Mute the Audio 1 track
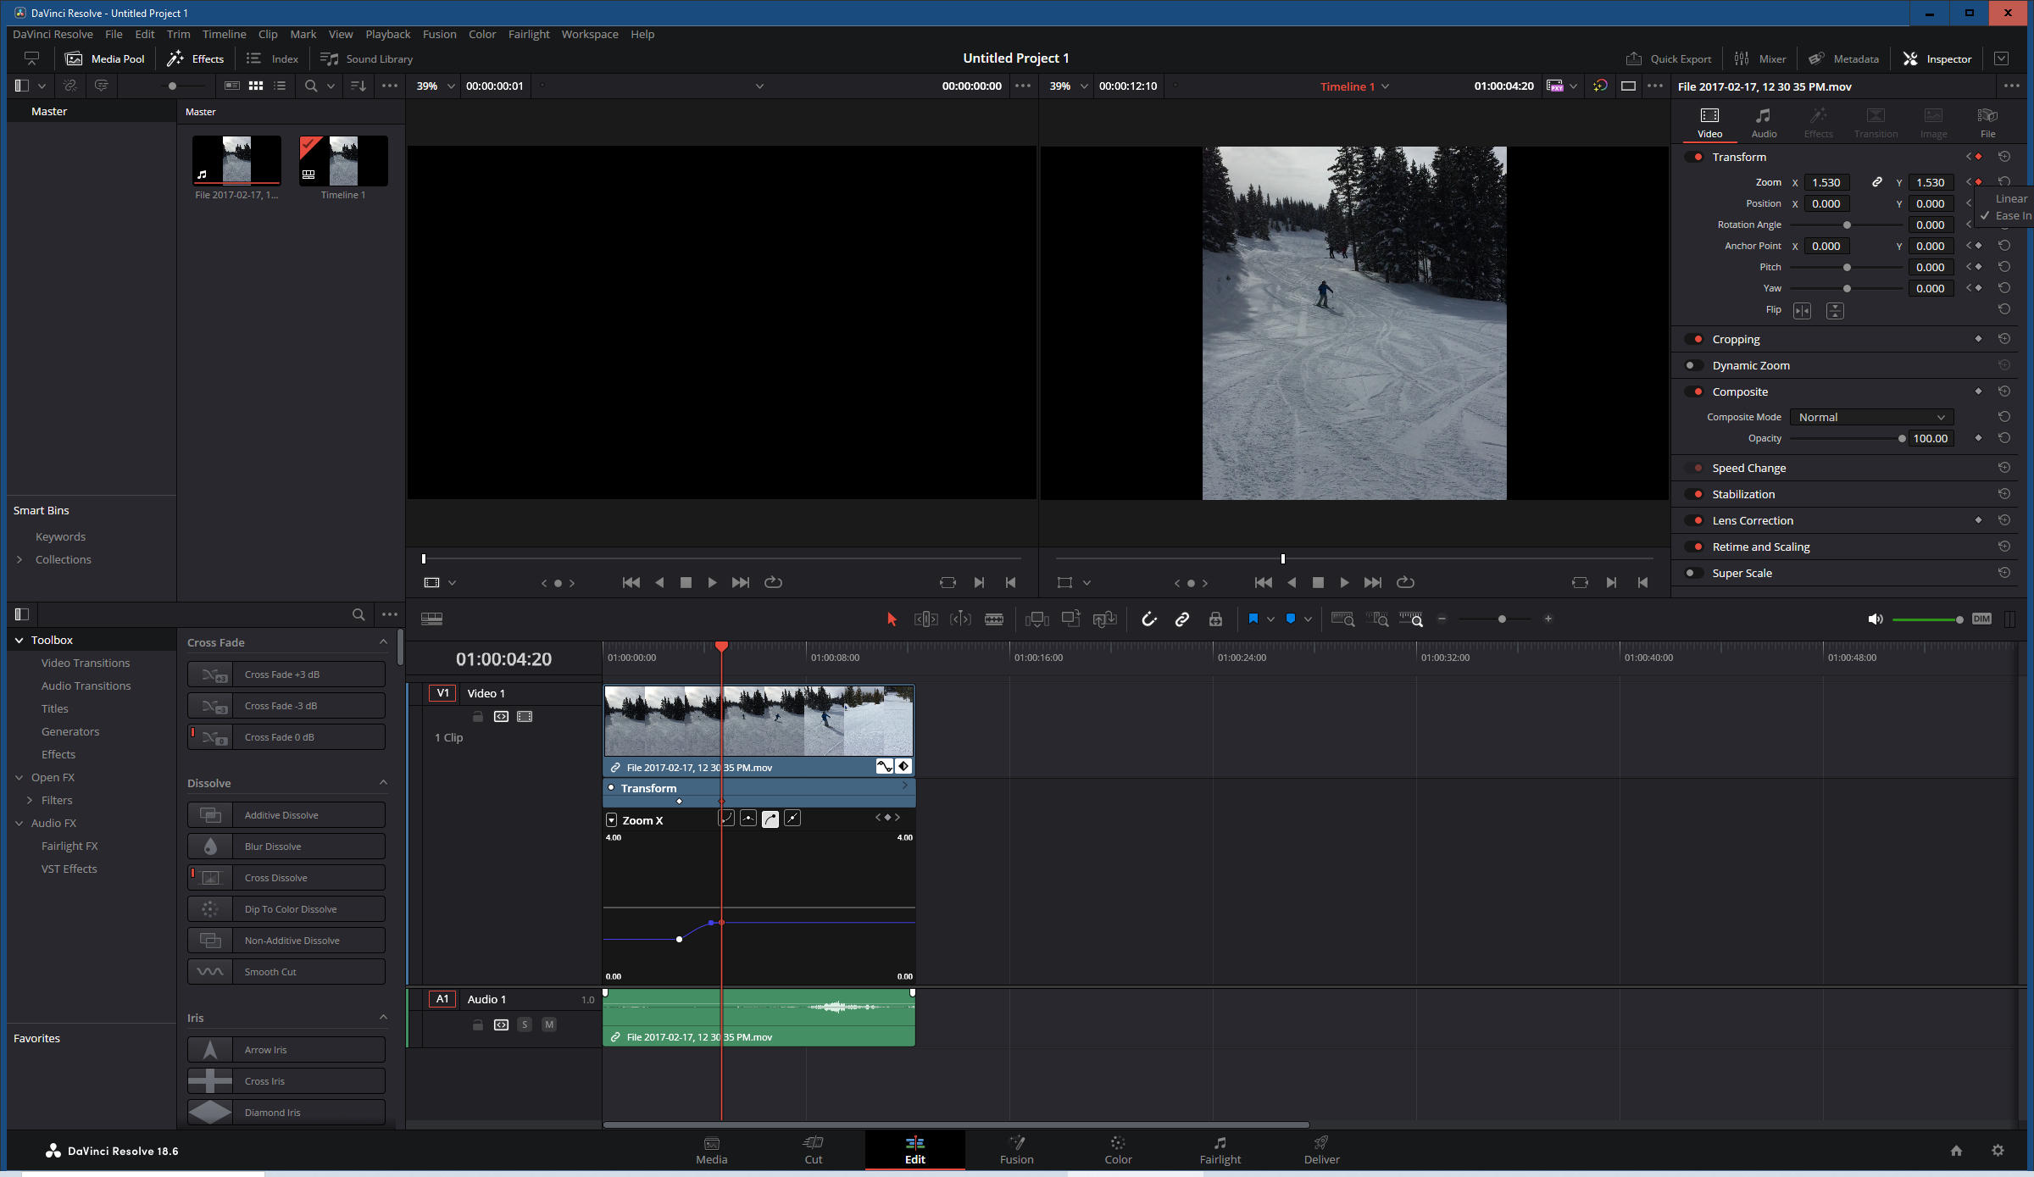 (549, 1024)
